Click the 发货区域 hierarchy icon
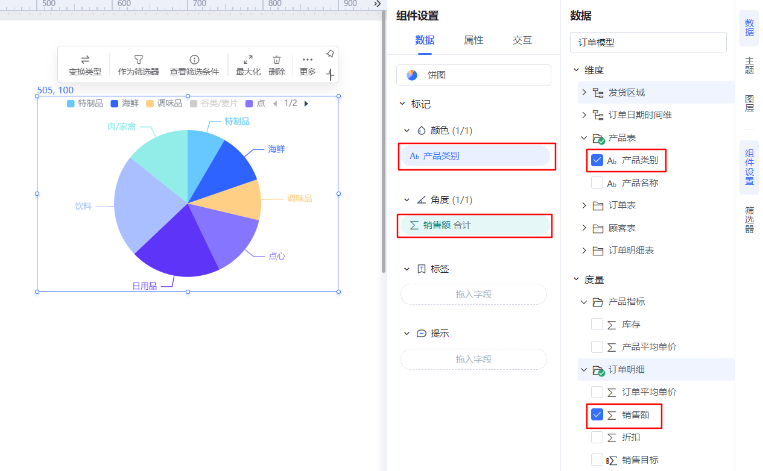Viewport: 763px width, 471px height. pyautogui.click(x=598, y=93)
